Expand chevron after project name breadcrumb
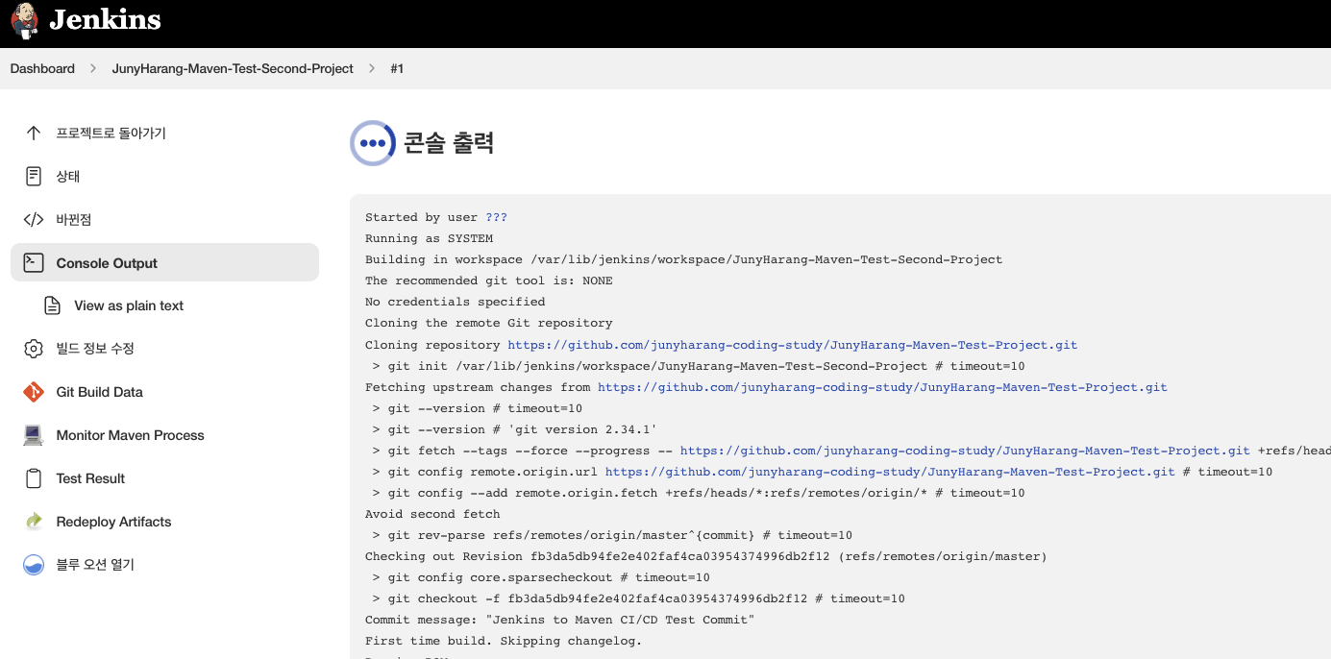 [372, 69]
